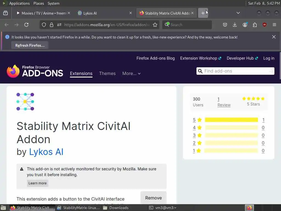
Task: Bookmark this page with the star
Action: 155,25
